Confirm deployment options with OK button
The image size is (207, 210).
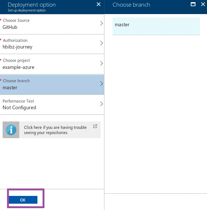pos(23,200)
